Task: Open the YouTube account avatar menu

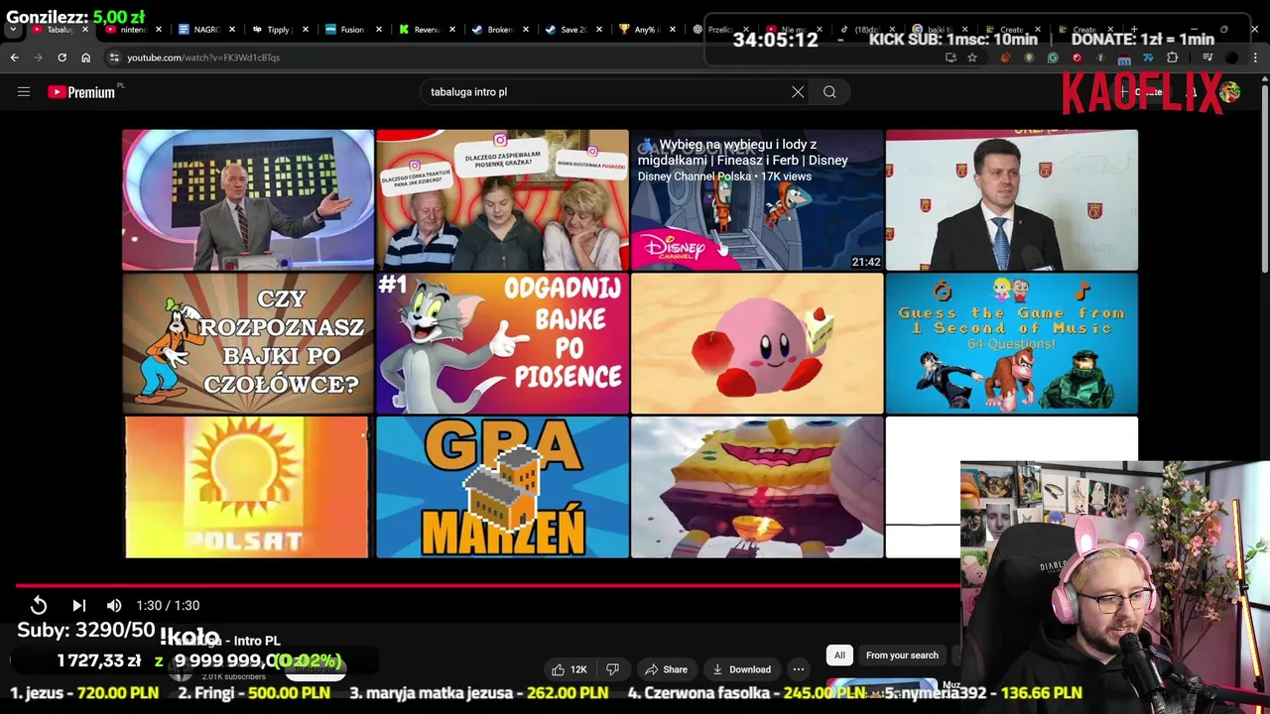Action: [x=1229, y=92]
